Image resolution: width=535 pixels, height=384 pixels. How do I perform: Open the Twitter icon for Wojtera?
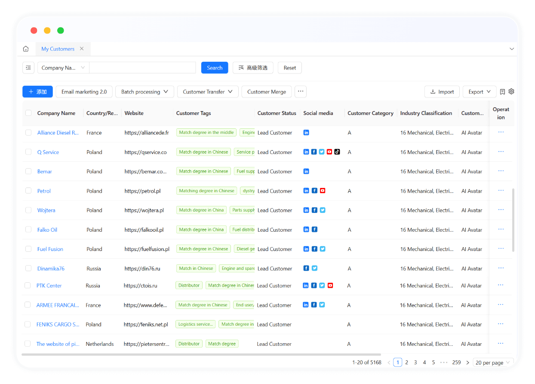click(322, 210)
